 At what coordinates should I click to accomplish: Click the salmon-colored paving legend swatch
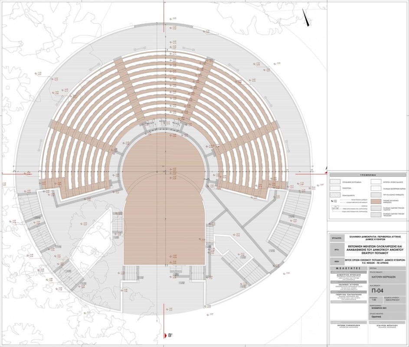pyautogui.click(x=377, y=202)
